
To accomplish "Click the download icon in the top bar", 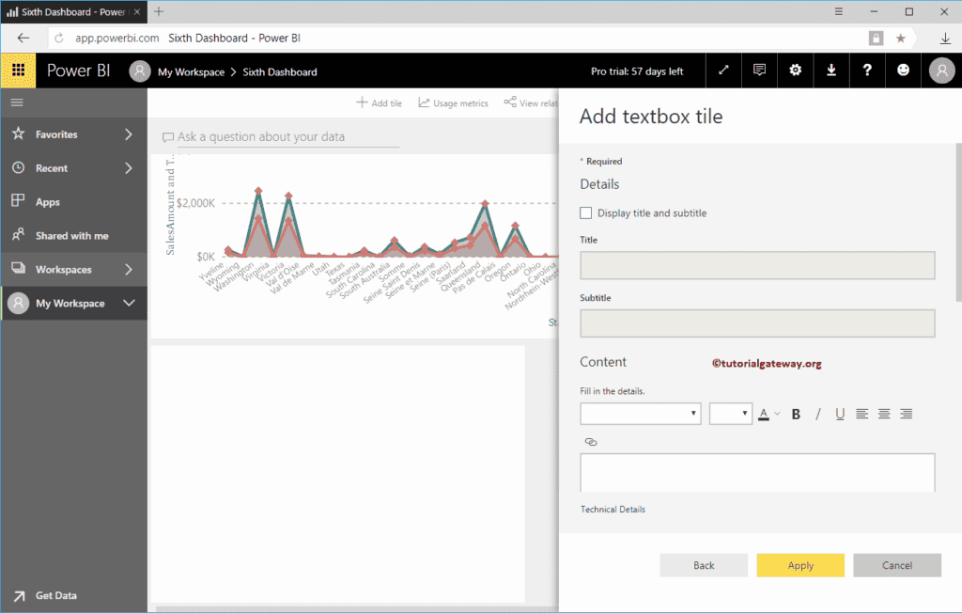I will click(830, 71).
